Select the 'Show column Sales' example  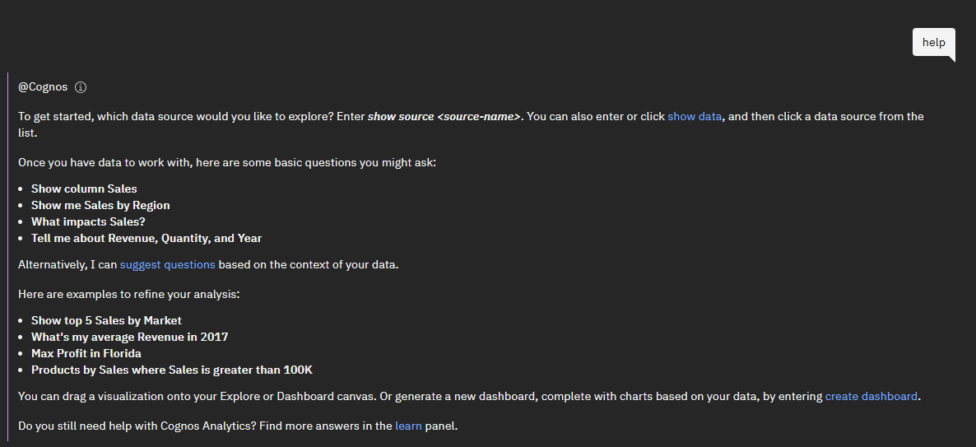(84, 189)
